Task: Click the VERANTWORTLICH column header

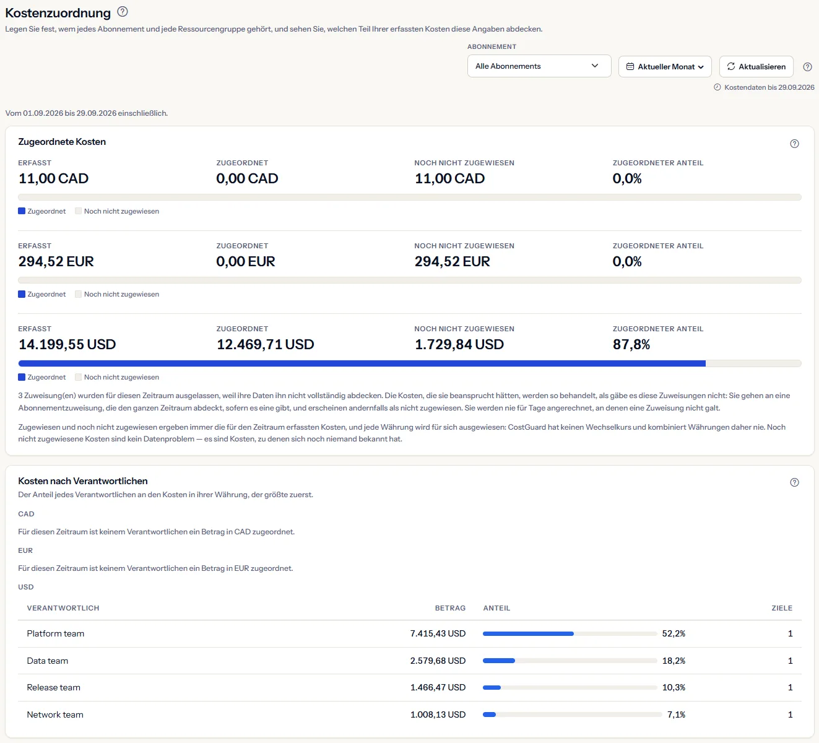Action: [63, 608]
